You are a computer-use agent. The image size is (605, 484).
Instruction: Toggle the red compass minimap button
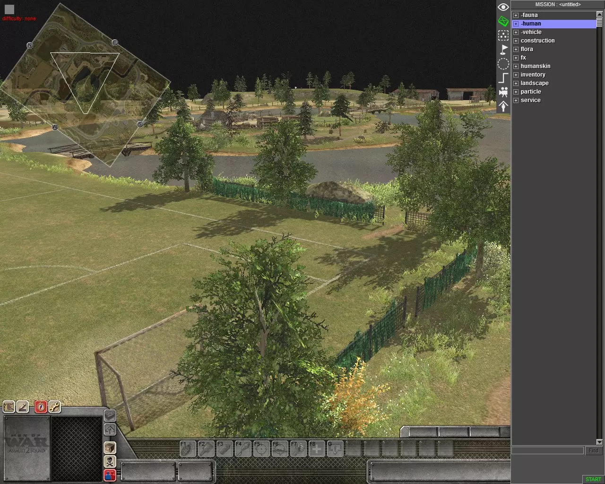41,406
